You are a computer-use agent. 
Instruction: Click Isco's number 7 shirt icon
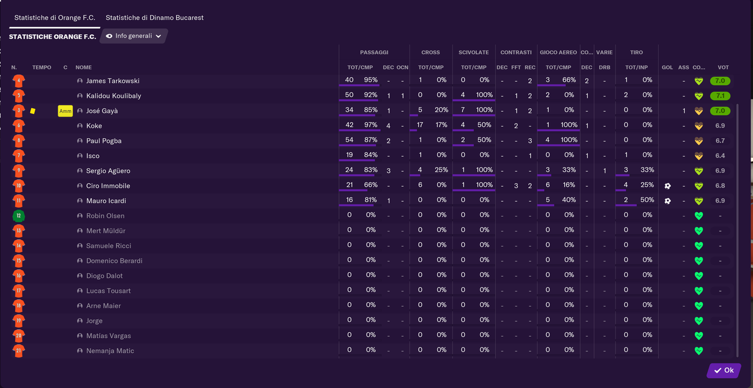tap(19, 156)
